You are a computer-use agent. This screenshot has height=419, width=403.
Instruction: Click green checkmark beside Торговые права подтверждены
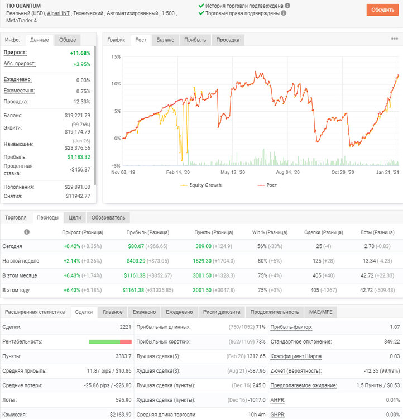[201, 13]
